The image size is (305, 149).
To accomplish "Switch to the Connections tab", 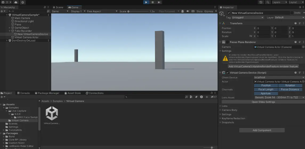I will tap(95, 93).
